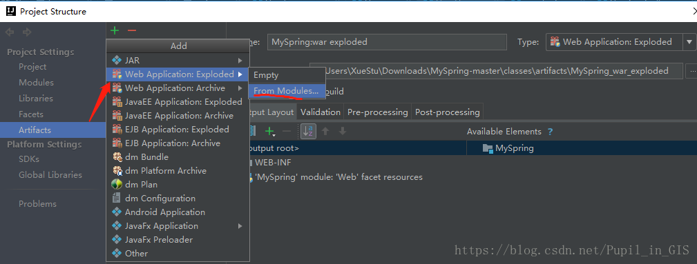Click the dm Configuration document icon

[117, 198]
